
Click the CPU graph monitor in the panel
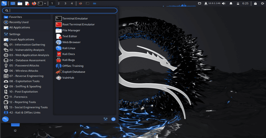tap(179, 5)
